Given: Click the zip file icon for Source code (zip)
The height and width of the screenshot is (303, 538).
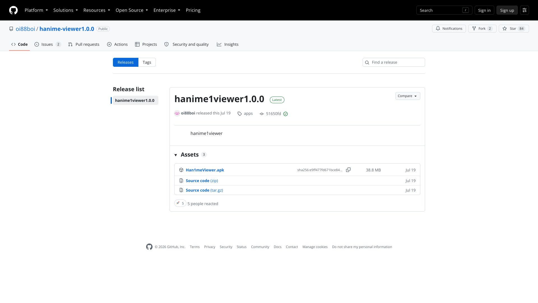Looking at the screenshot, I should [x=181, y=181].
